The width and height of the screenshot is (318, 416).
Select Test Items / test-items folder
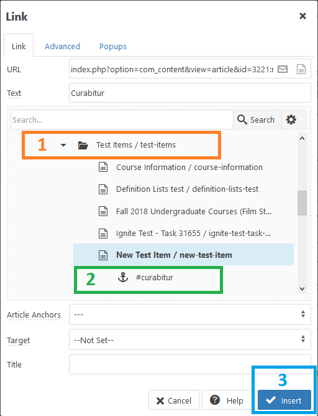[x=136, y=145]
